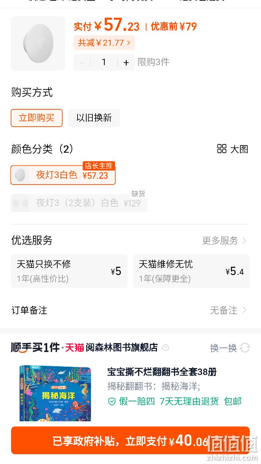Add the 天猫维修无忧 ¥5.4 service

click(191, 271)
